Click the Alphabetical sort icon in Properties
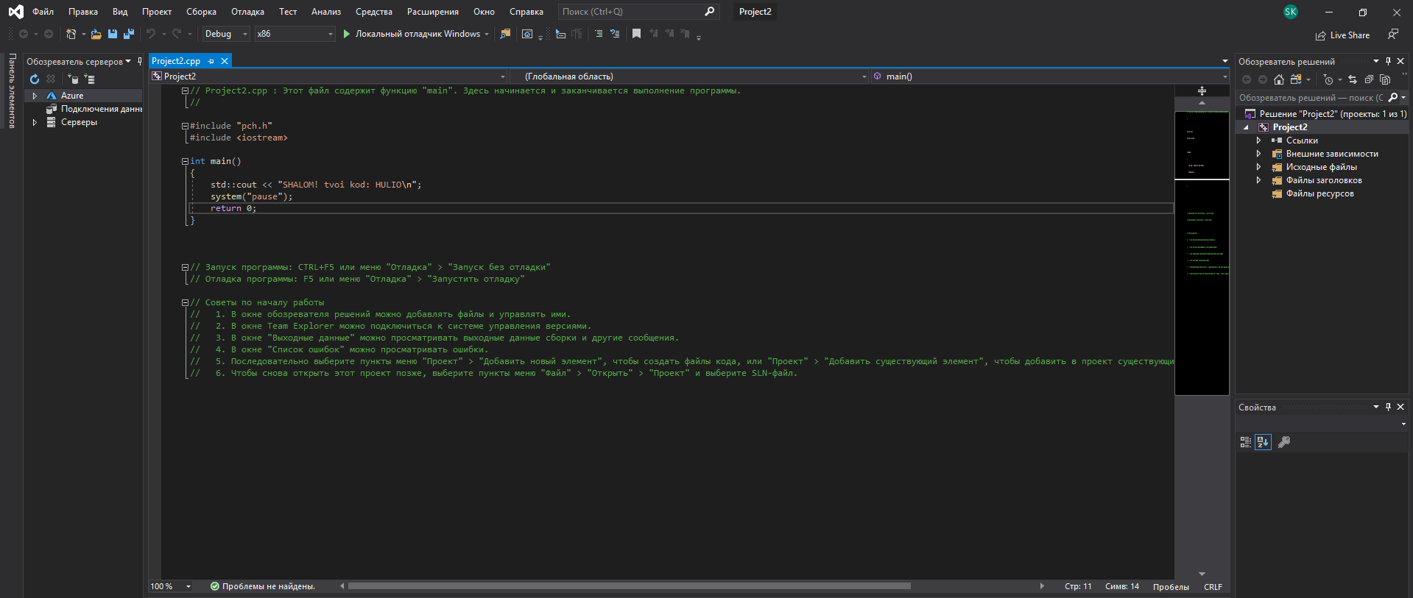Image resolution: width=1413 pixels, height=598 pixels. (1264, 442)
